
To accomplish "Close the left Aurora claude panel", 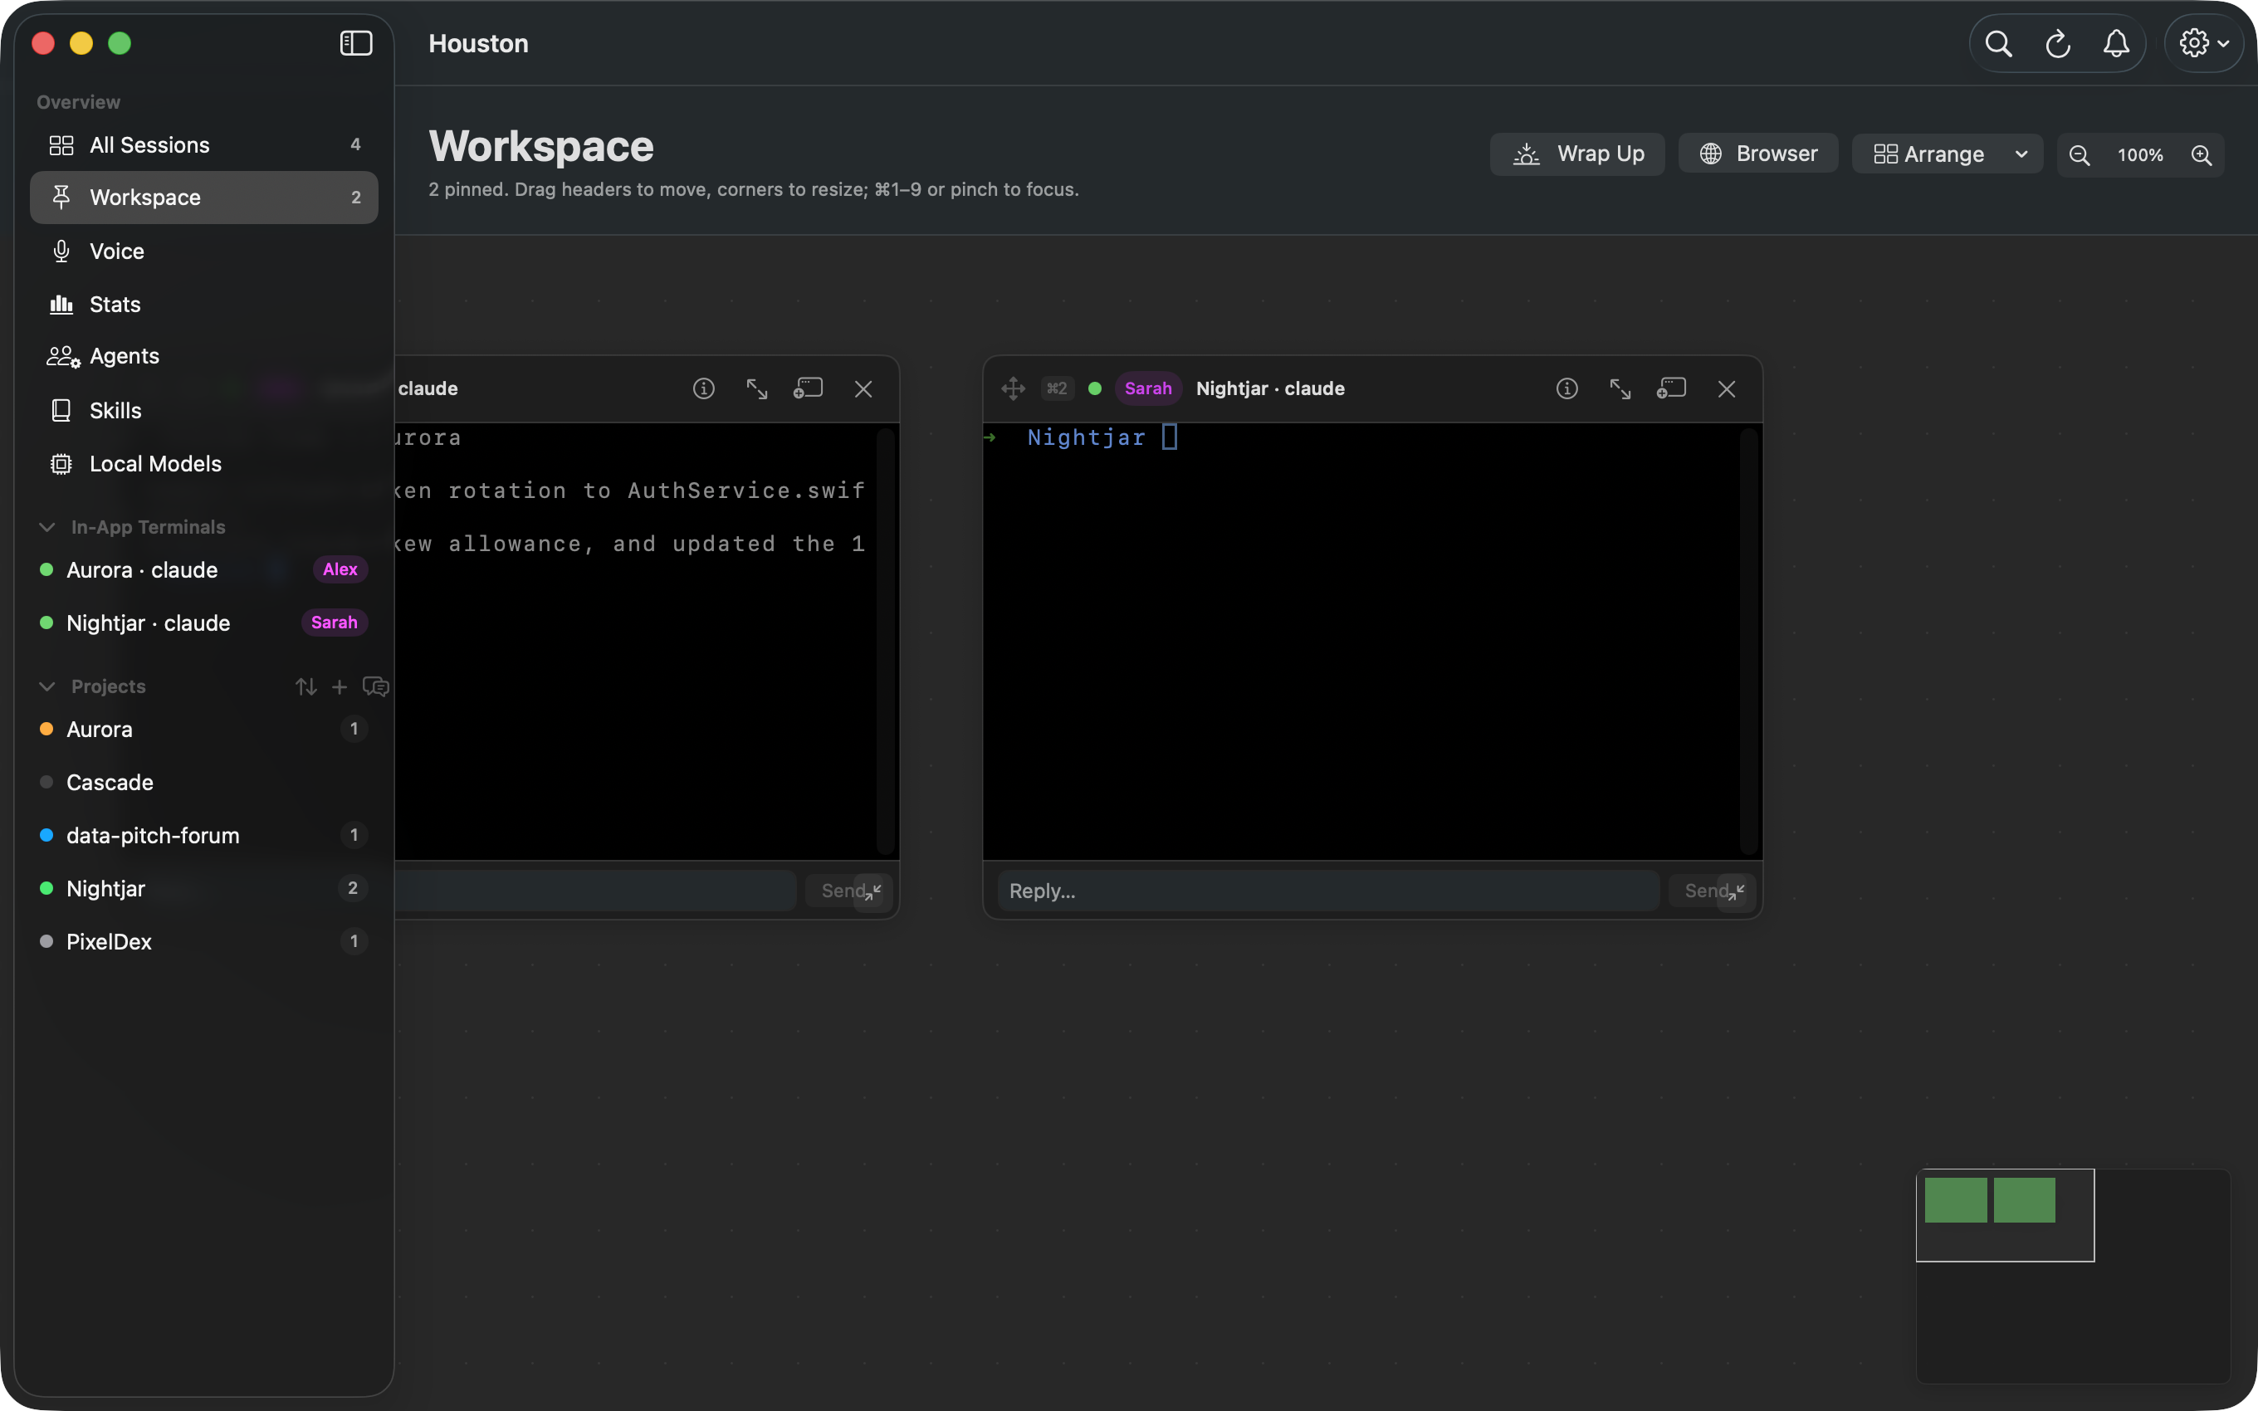I will [863, 388].
